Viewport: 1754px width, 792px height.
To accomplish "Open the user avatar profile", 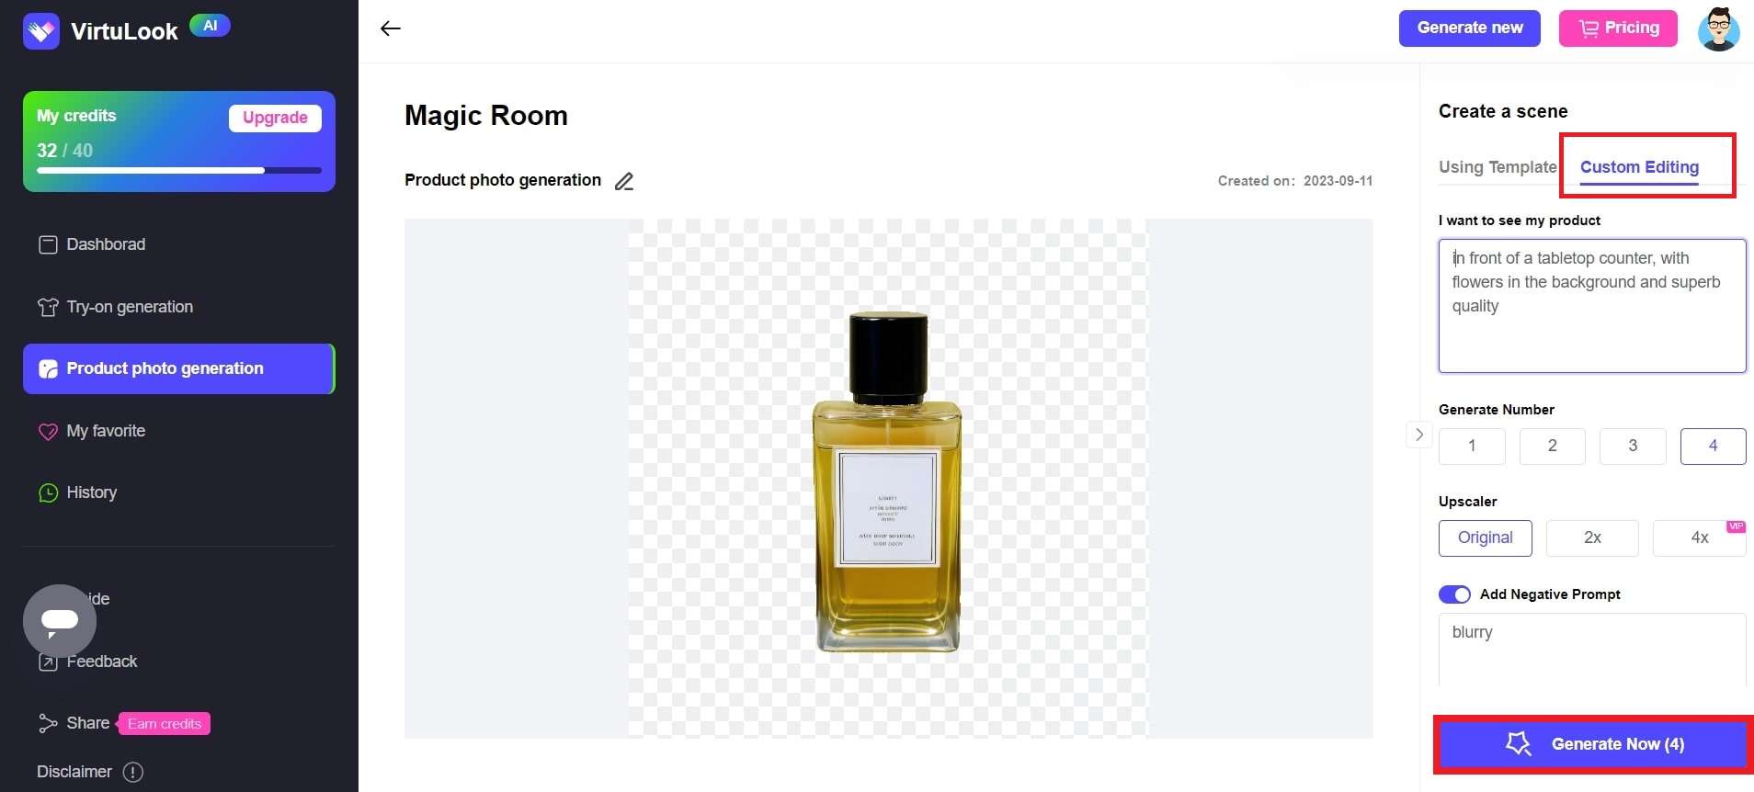I will click(x=1718, y=28).
